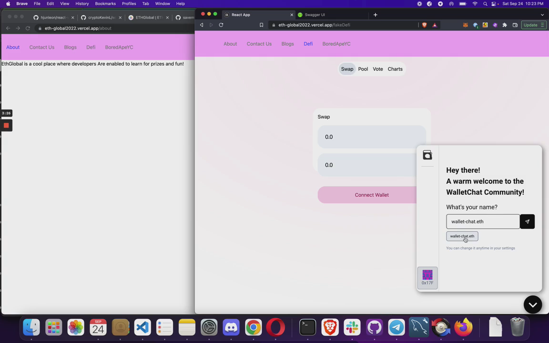The width and height of the screenshot is (549, 343).
Task: Stop the screen recording with the red square
Action: click(6, 125)
